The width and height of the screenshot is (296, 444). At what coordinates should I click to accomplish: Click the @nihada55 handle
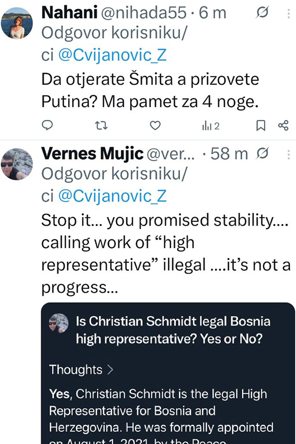[x=147, y=13]
